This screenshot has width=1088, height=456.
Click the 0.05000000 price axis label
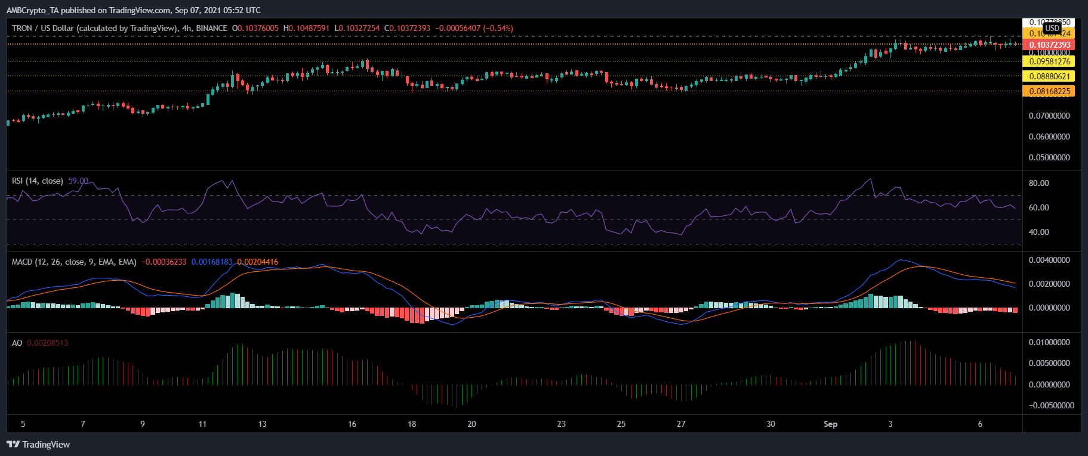pos(1049,158)
